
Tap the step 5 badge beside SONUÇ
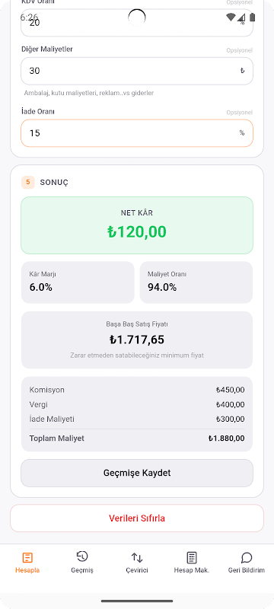pyautogui.click(x=28, y=182)
